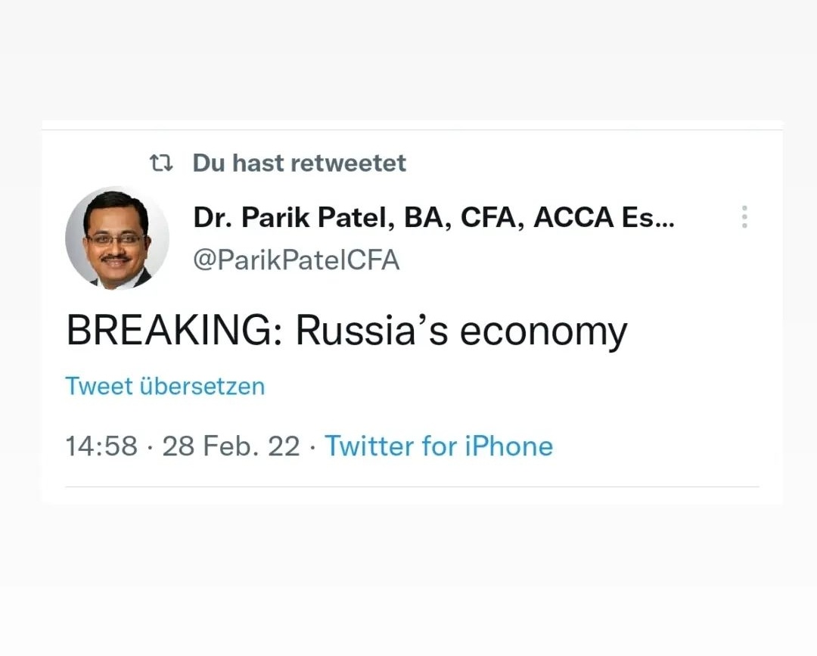Click the divider line below the timestamp
The image size is (817, 656).
412,487
